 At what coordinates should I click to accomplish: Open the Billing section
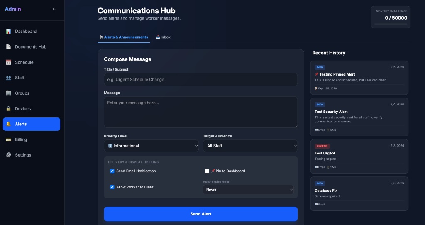pos(32,139)
